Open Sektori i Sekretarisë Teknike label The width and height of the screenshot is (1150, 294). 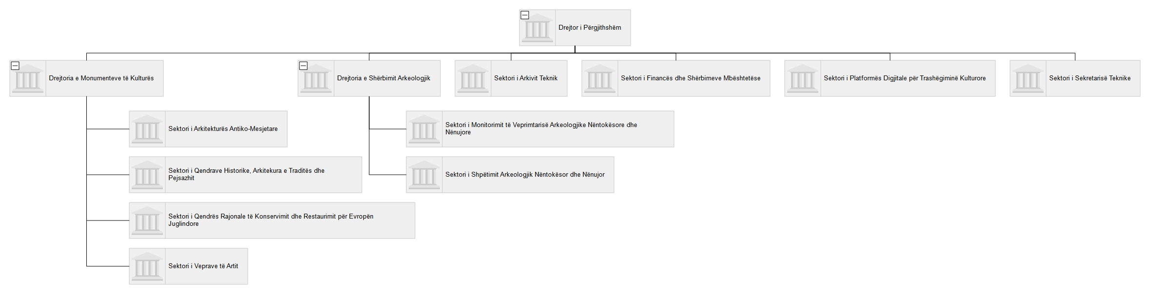[1090, 78]
